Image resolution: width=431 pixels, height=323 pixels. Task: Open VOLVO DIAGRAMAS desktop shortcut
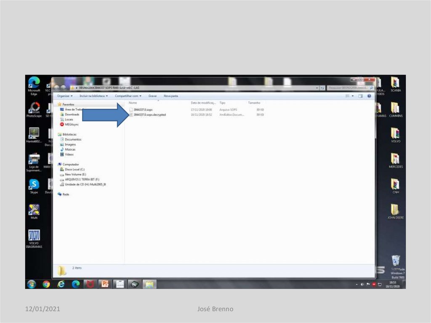pos(34,238)
